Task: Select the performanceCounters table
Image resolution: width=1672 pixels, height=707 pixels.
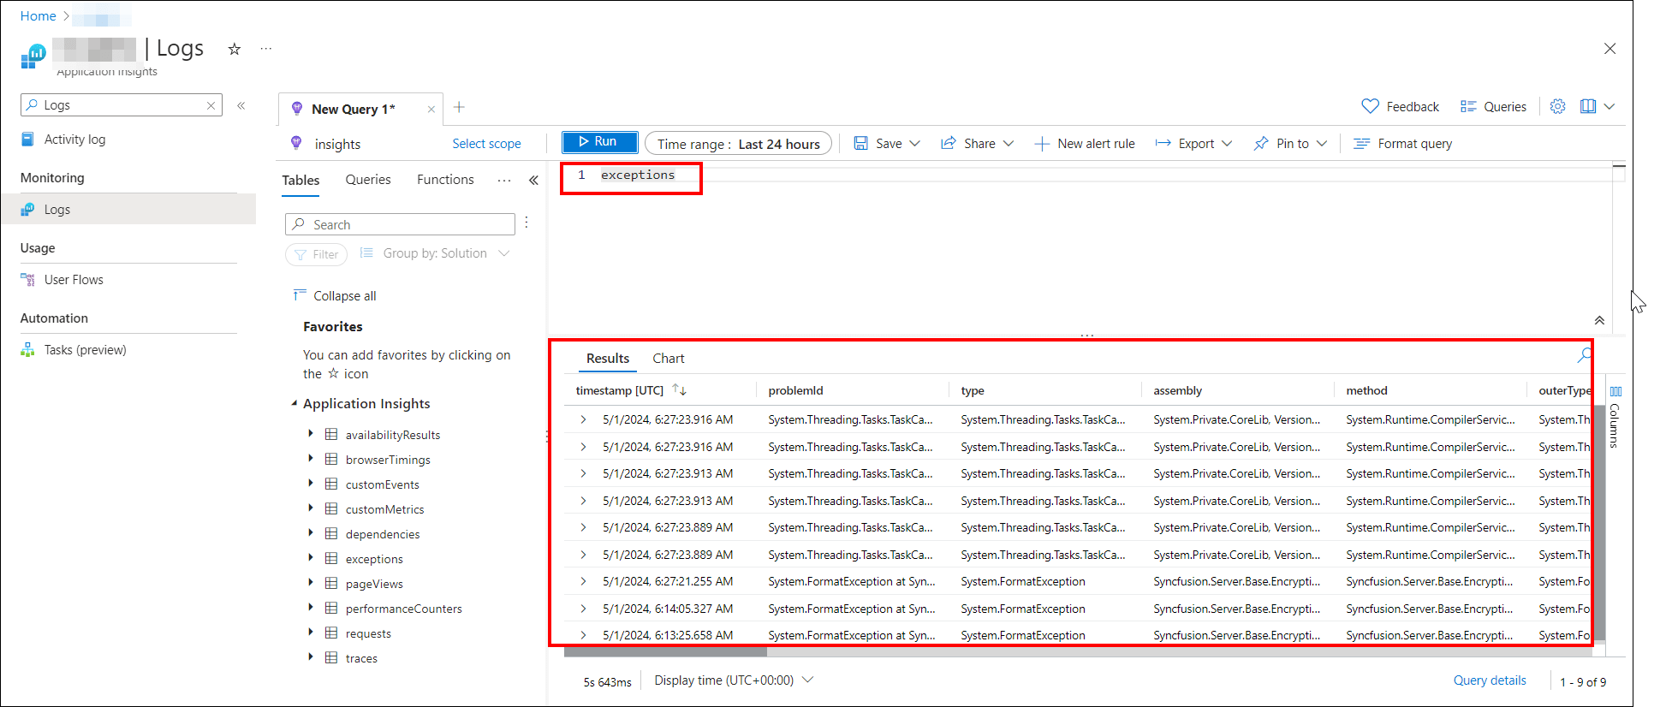Action: pyautogui.click(x=403, y=609)
